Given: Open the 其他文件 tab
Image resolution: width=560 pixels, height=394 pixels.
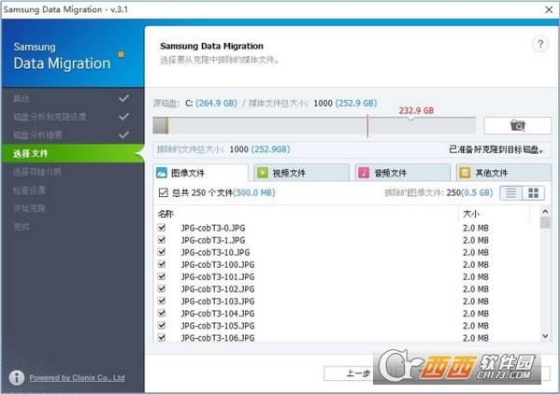Looking at the screenshot, I should tap(504, 173).
